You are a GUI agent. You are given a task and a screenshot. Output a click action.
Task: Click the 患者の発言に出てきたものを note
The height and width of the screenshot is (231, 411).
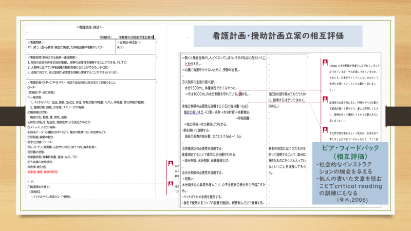pyautogui.click(x=287, y=160)
